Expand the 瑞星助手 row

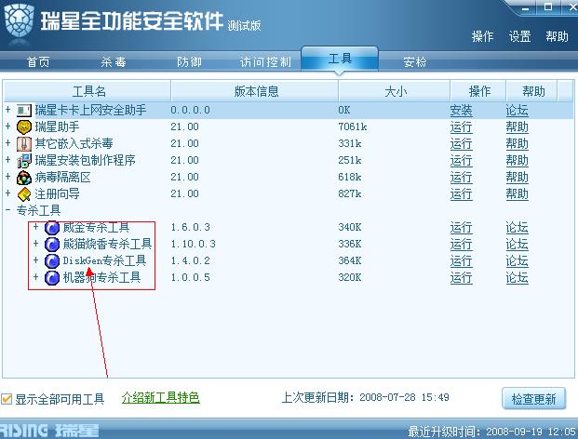(x=7, y=126)
